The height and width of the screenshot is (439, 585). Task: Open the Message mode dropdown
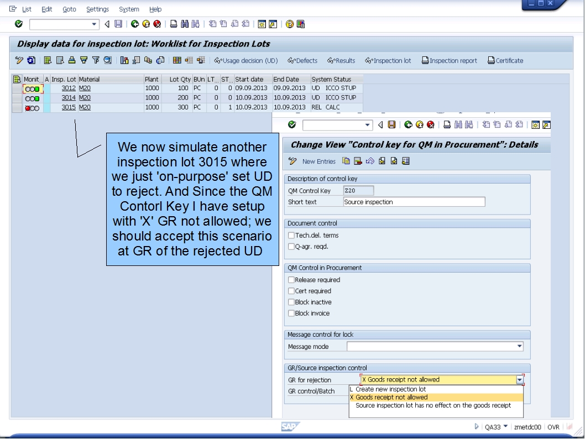click(x=519, y=346)
